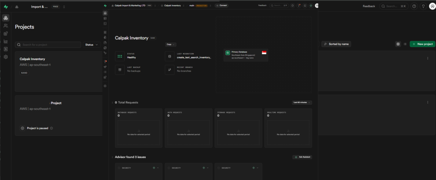436x180 pixels.
Task: Open Calpak Inventory project card
Action: click(60, 71)
